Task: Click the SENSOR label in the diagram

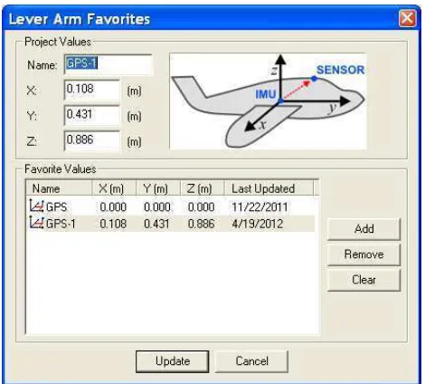Action: point(340,70)
